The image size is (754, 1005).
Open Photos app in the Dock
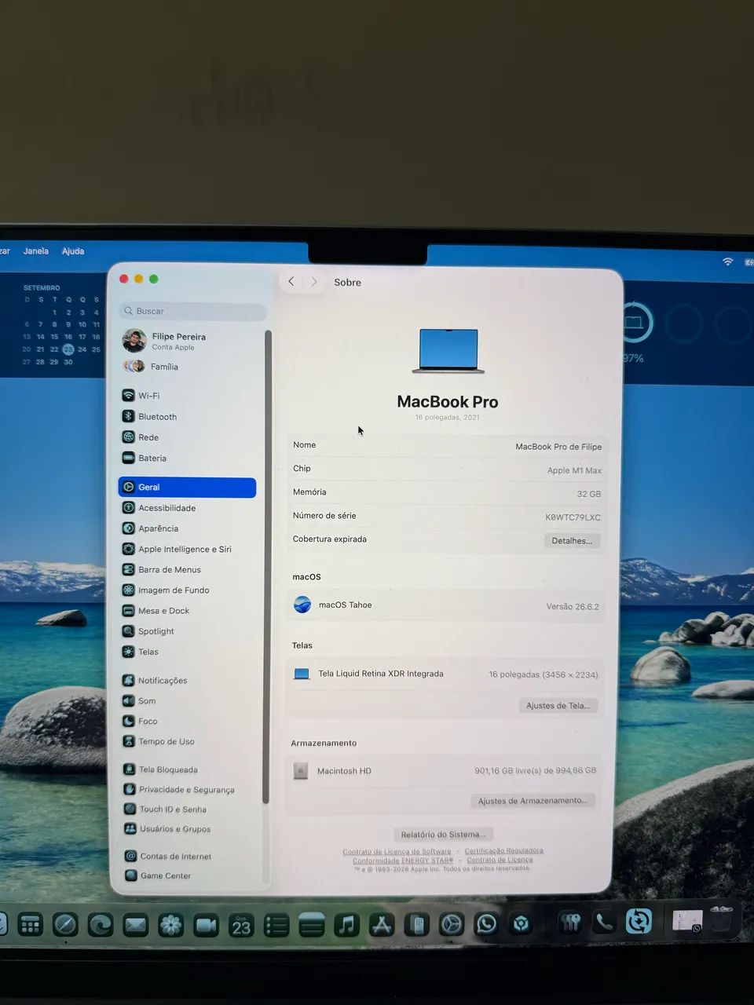(x=170, y=925)
